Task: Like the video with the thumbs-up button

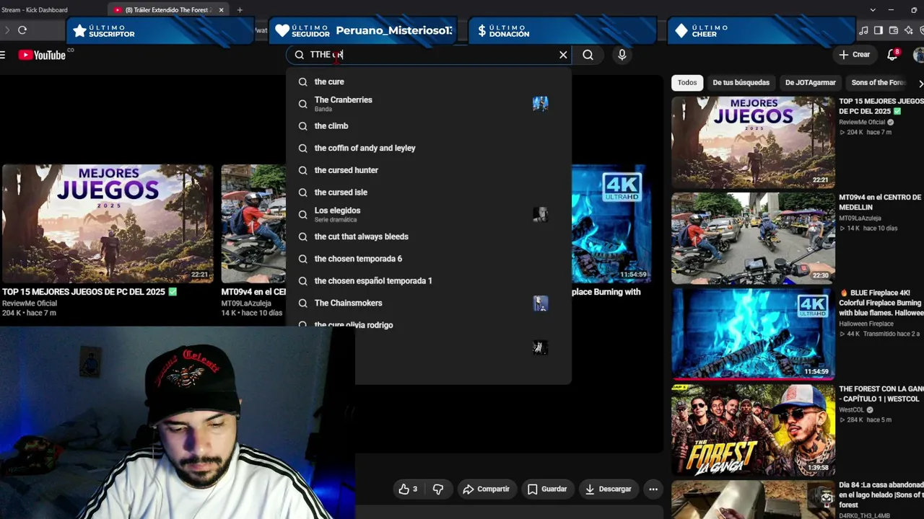Action: 408,489
